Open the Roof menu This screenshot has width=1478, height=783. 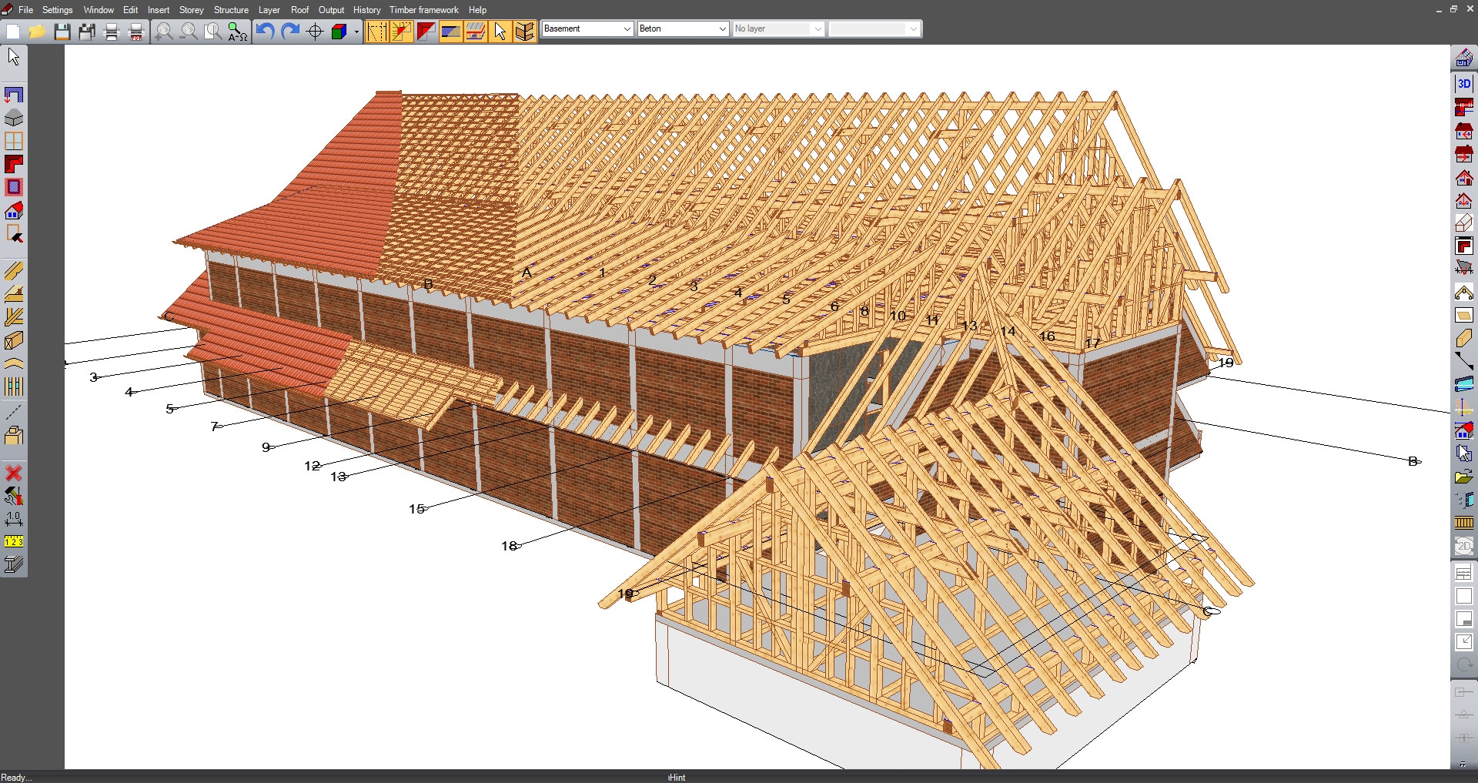(x=299, y=10)
